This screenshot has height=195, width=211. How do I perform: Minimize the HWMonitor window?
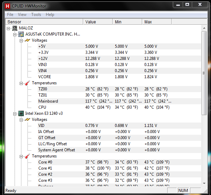pos(178,5)
